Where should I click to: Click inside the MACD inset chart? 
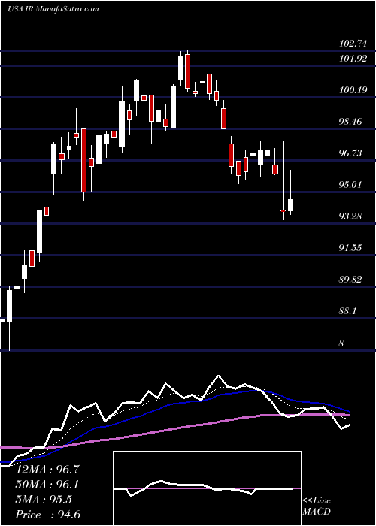point(207,488)
